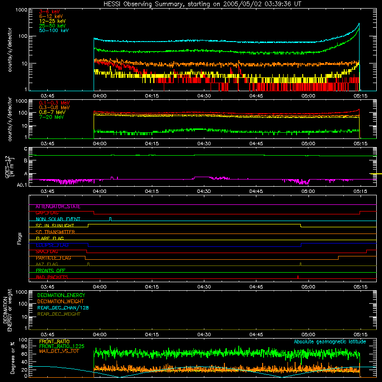Select the ATTENUATOR_STATE flag label
382x382 pixels.
click(58, 207)
